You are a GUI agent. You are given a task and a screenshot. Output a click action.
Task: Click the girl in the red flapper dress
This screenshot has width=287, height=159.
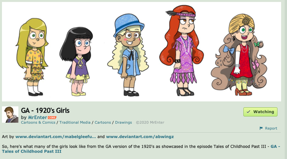tap(239, 55)
